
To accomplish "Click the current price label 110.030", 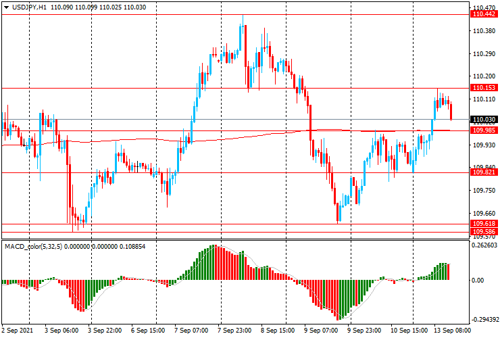I will pos(484,120).
